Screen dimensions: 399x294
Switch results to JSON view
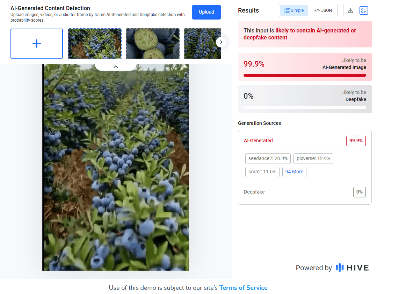click(323, 10)
